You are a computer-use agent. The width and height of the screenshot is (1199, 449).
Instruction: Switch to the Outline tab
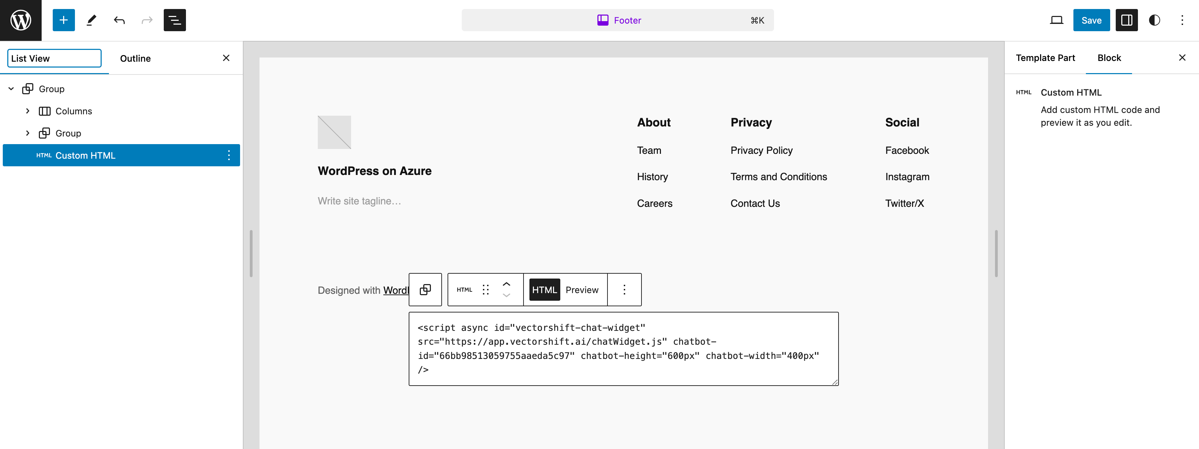[x=135, y=58]
